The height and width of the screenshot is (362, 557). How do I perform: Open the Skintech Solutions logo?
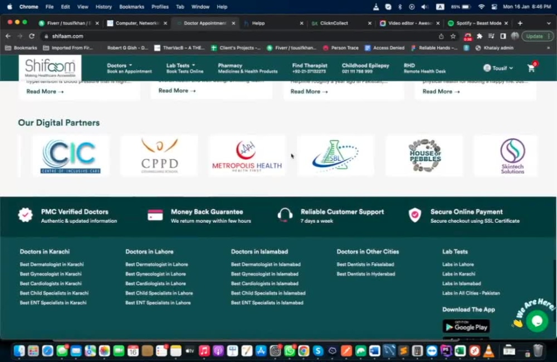click(x=512, y=156)
